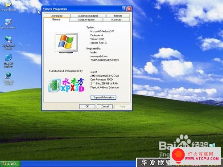The width and height of the screenshot is (223, 167).
Task: Open the Computer Name tab
Action: tap(86, 20)
